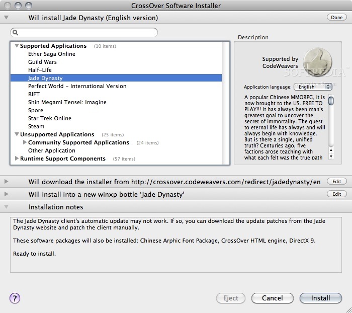Click the Cancel button
The width and height of the screenshot is (352, 313).
point(273,298)
